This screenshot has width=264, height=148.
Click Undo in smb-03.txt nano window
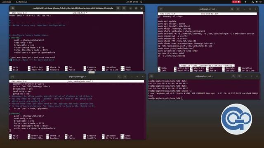(126, 67)
